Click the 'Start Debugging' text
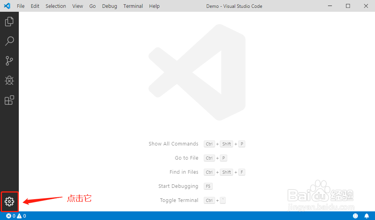 click(178, 186)
